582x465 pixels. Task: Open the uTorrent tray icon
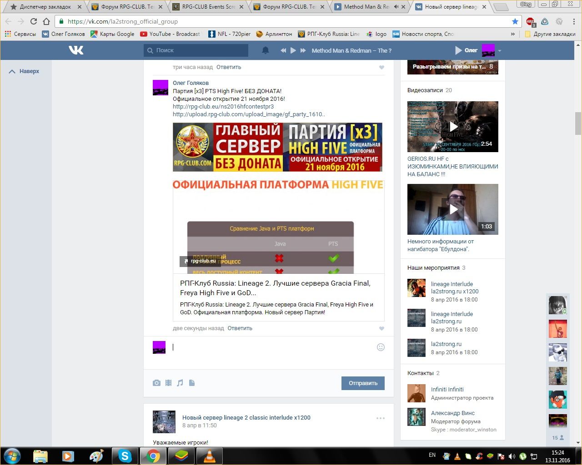[x=523, y=456]
